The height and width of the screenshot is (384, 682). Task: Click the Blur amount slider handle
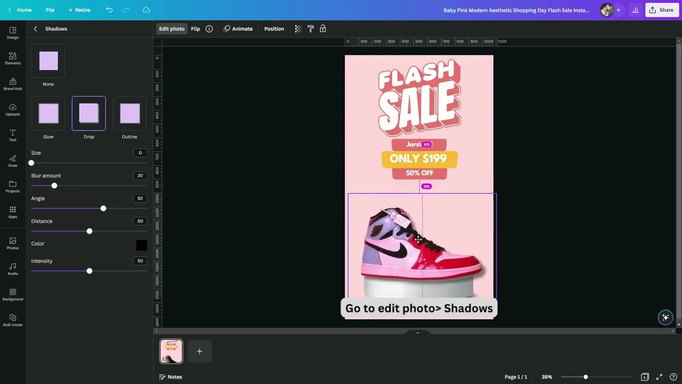click(54, 186)
